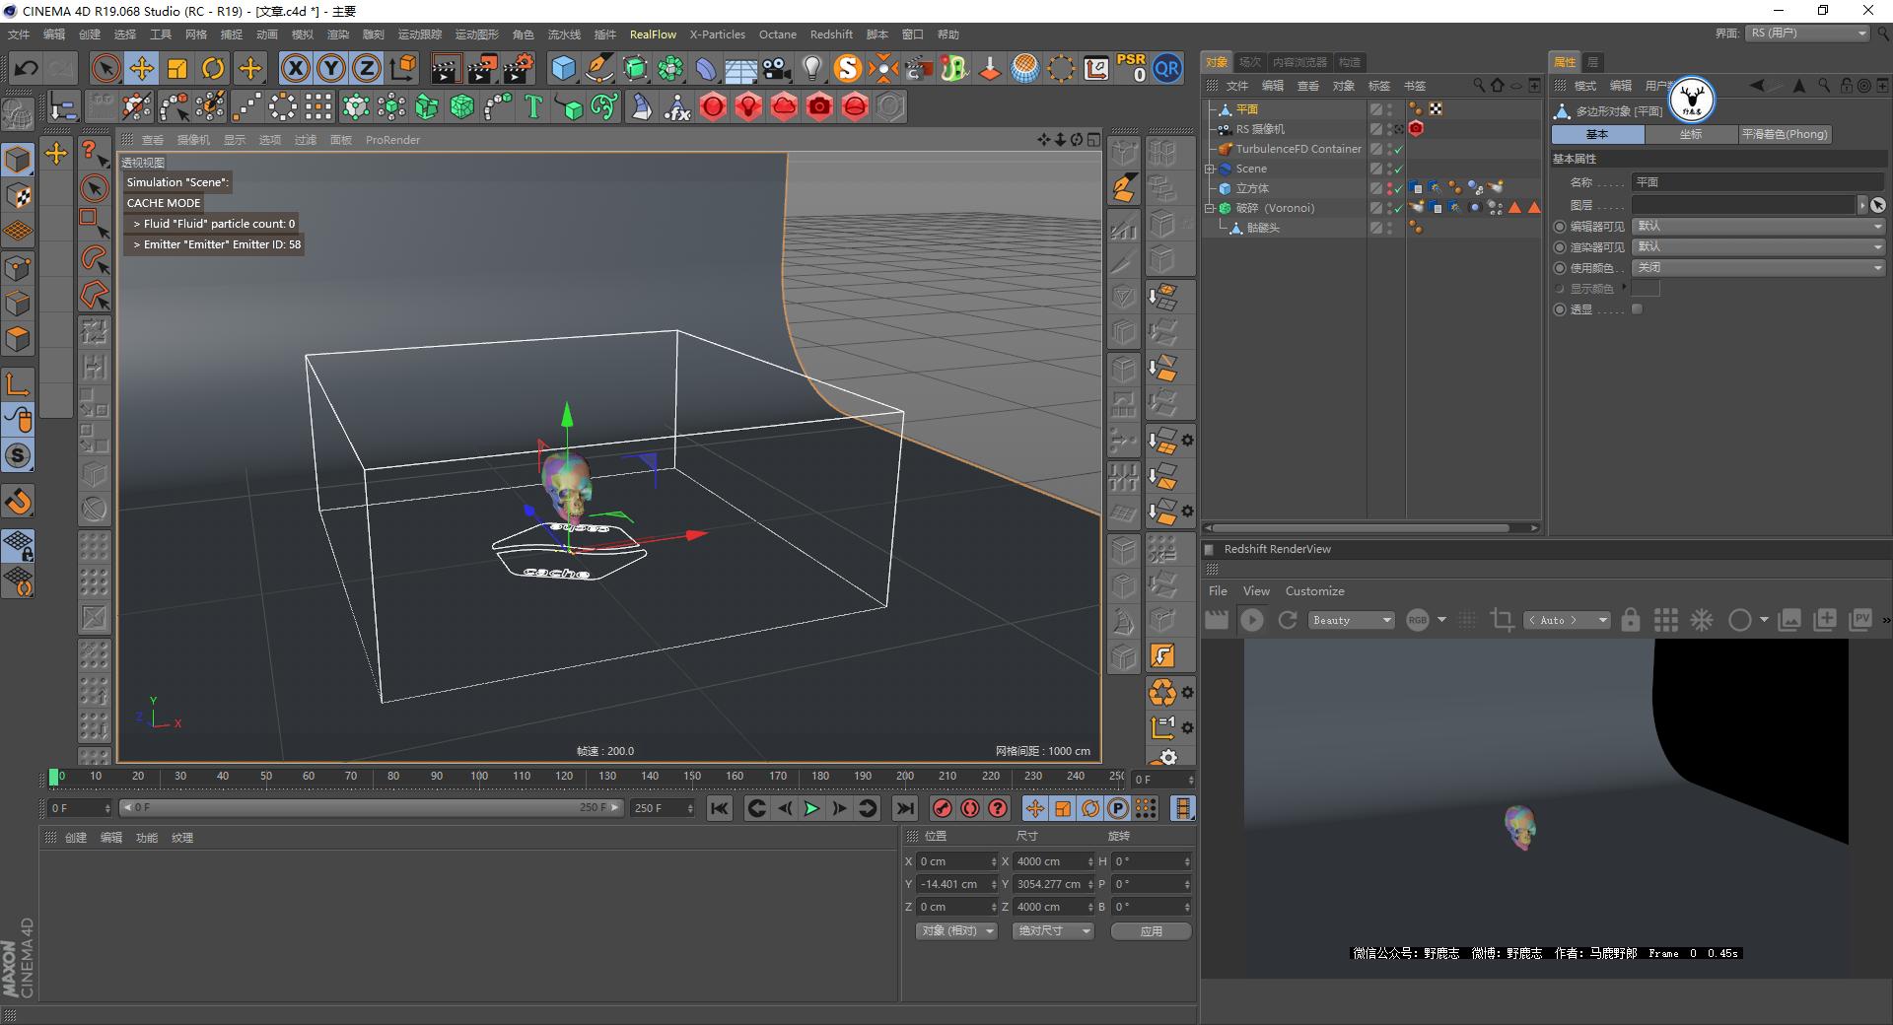Image resolution: width=1893 pixels, height=1025 pixels.
Task: Switch to the 坐标 tab in attributes
Action: click(1690, 134)
